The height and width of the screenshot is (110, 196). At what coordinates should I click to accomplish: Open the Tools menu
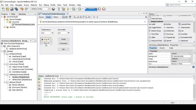65,5
